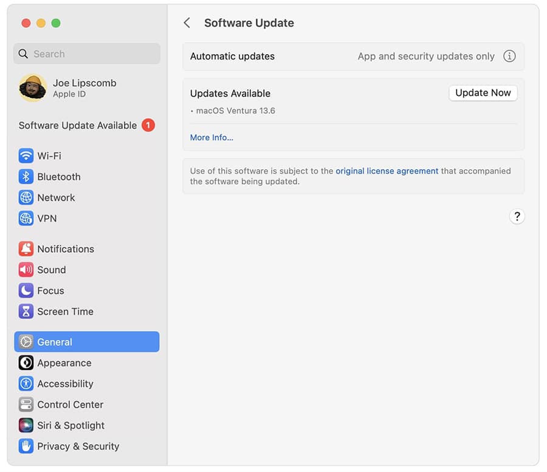Screen dimensions: 547x472
Task: Click the General gear icon
Action: pyautogui.click(x=26, y=342)
